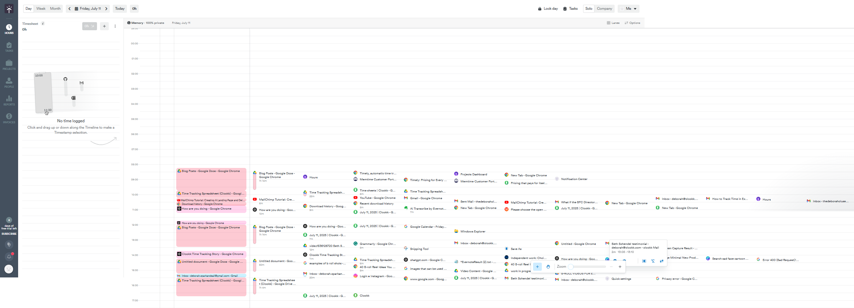Open the timesheet three-dot menu
The image size is (854, 308).
115,26
